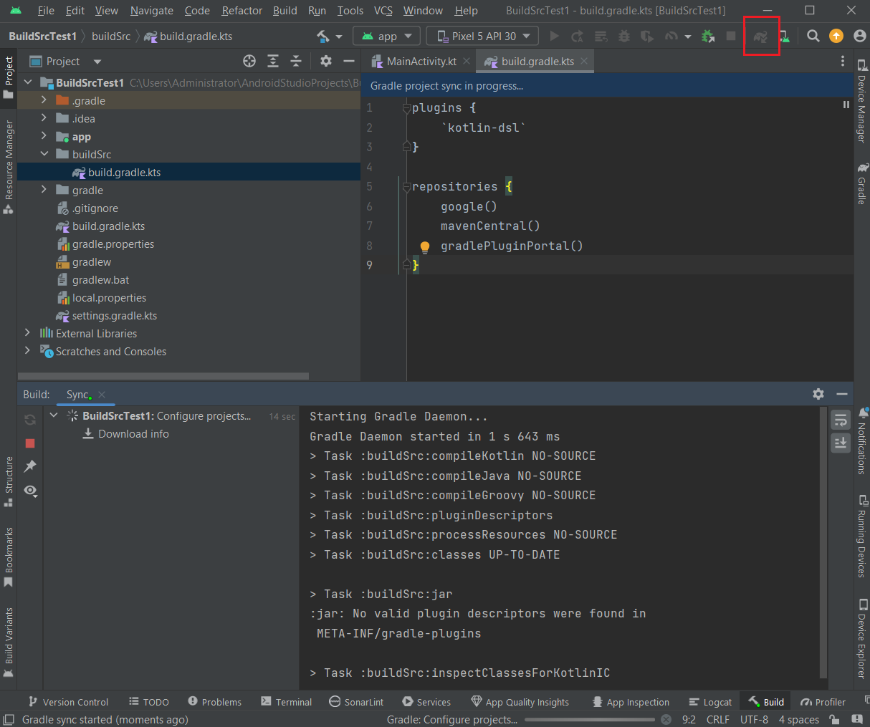Click the Run with Coverage icon
Viewport: 870px width, 727px height.
click(647, 36)
